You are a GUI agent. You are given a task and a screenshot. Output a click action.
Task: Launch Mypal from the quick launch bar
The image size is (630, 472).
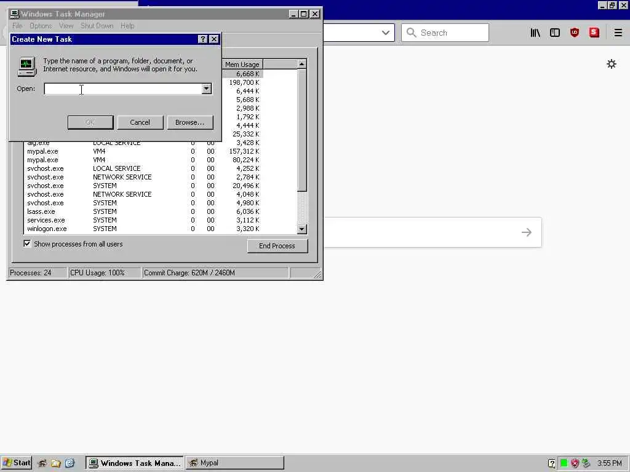click(42, 463)
